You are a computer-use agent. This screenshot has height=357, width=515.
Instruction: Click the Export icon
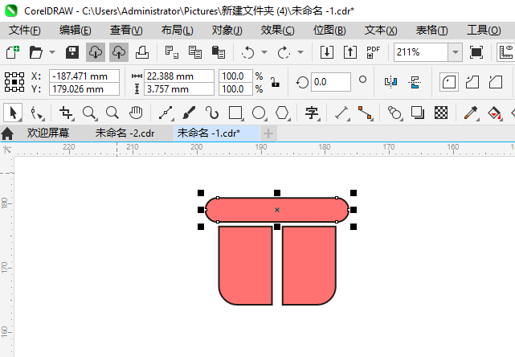coord(350,52)
